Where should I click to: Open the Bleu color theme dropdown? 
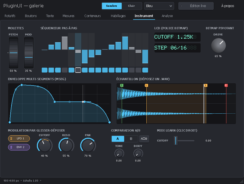(159, 6)
